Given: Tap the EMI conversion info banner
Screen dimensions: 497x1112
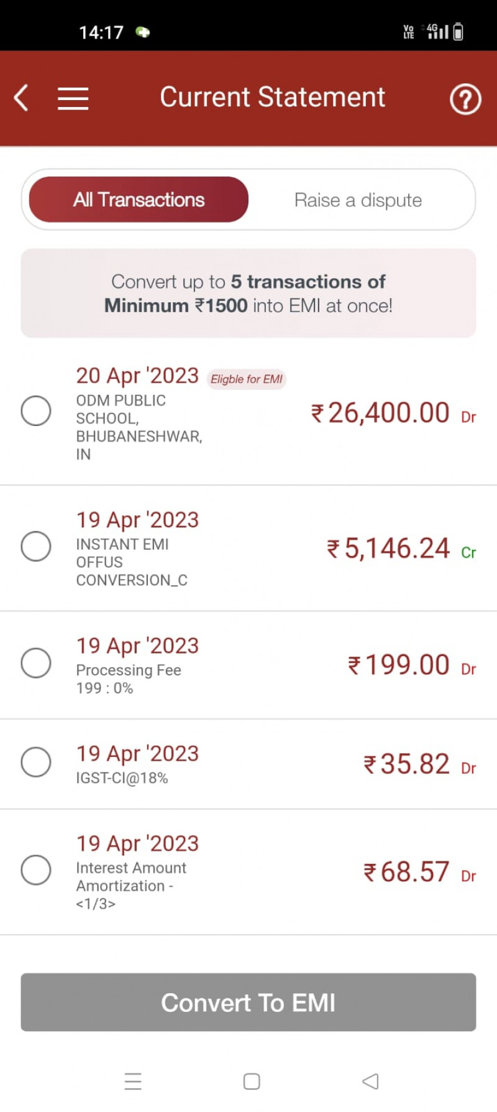Looking at the screenshot, I should [x=248, y=293].
